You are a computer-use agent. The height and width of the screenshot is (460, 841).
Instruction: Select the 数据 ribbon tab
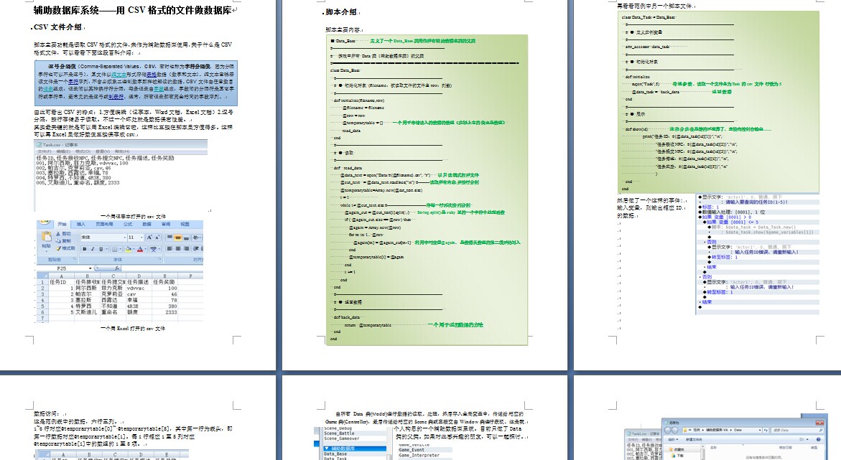point(147,224)
